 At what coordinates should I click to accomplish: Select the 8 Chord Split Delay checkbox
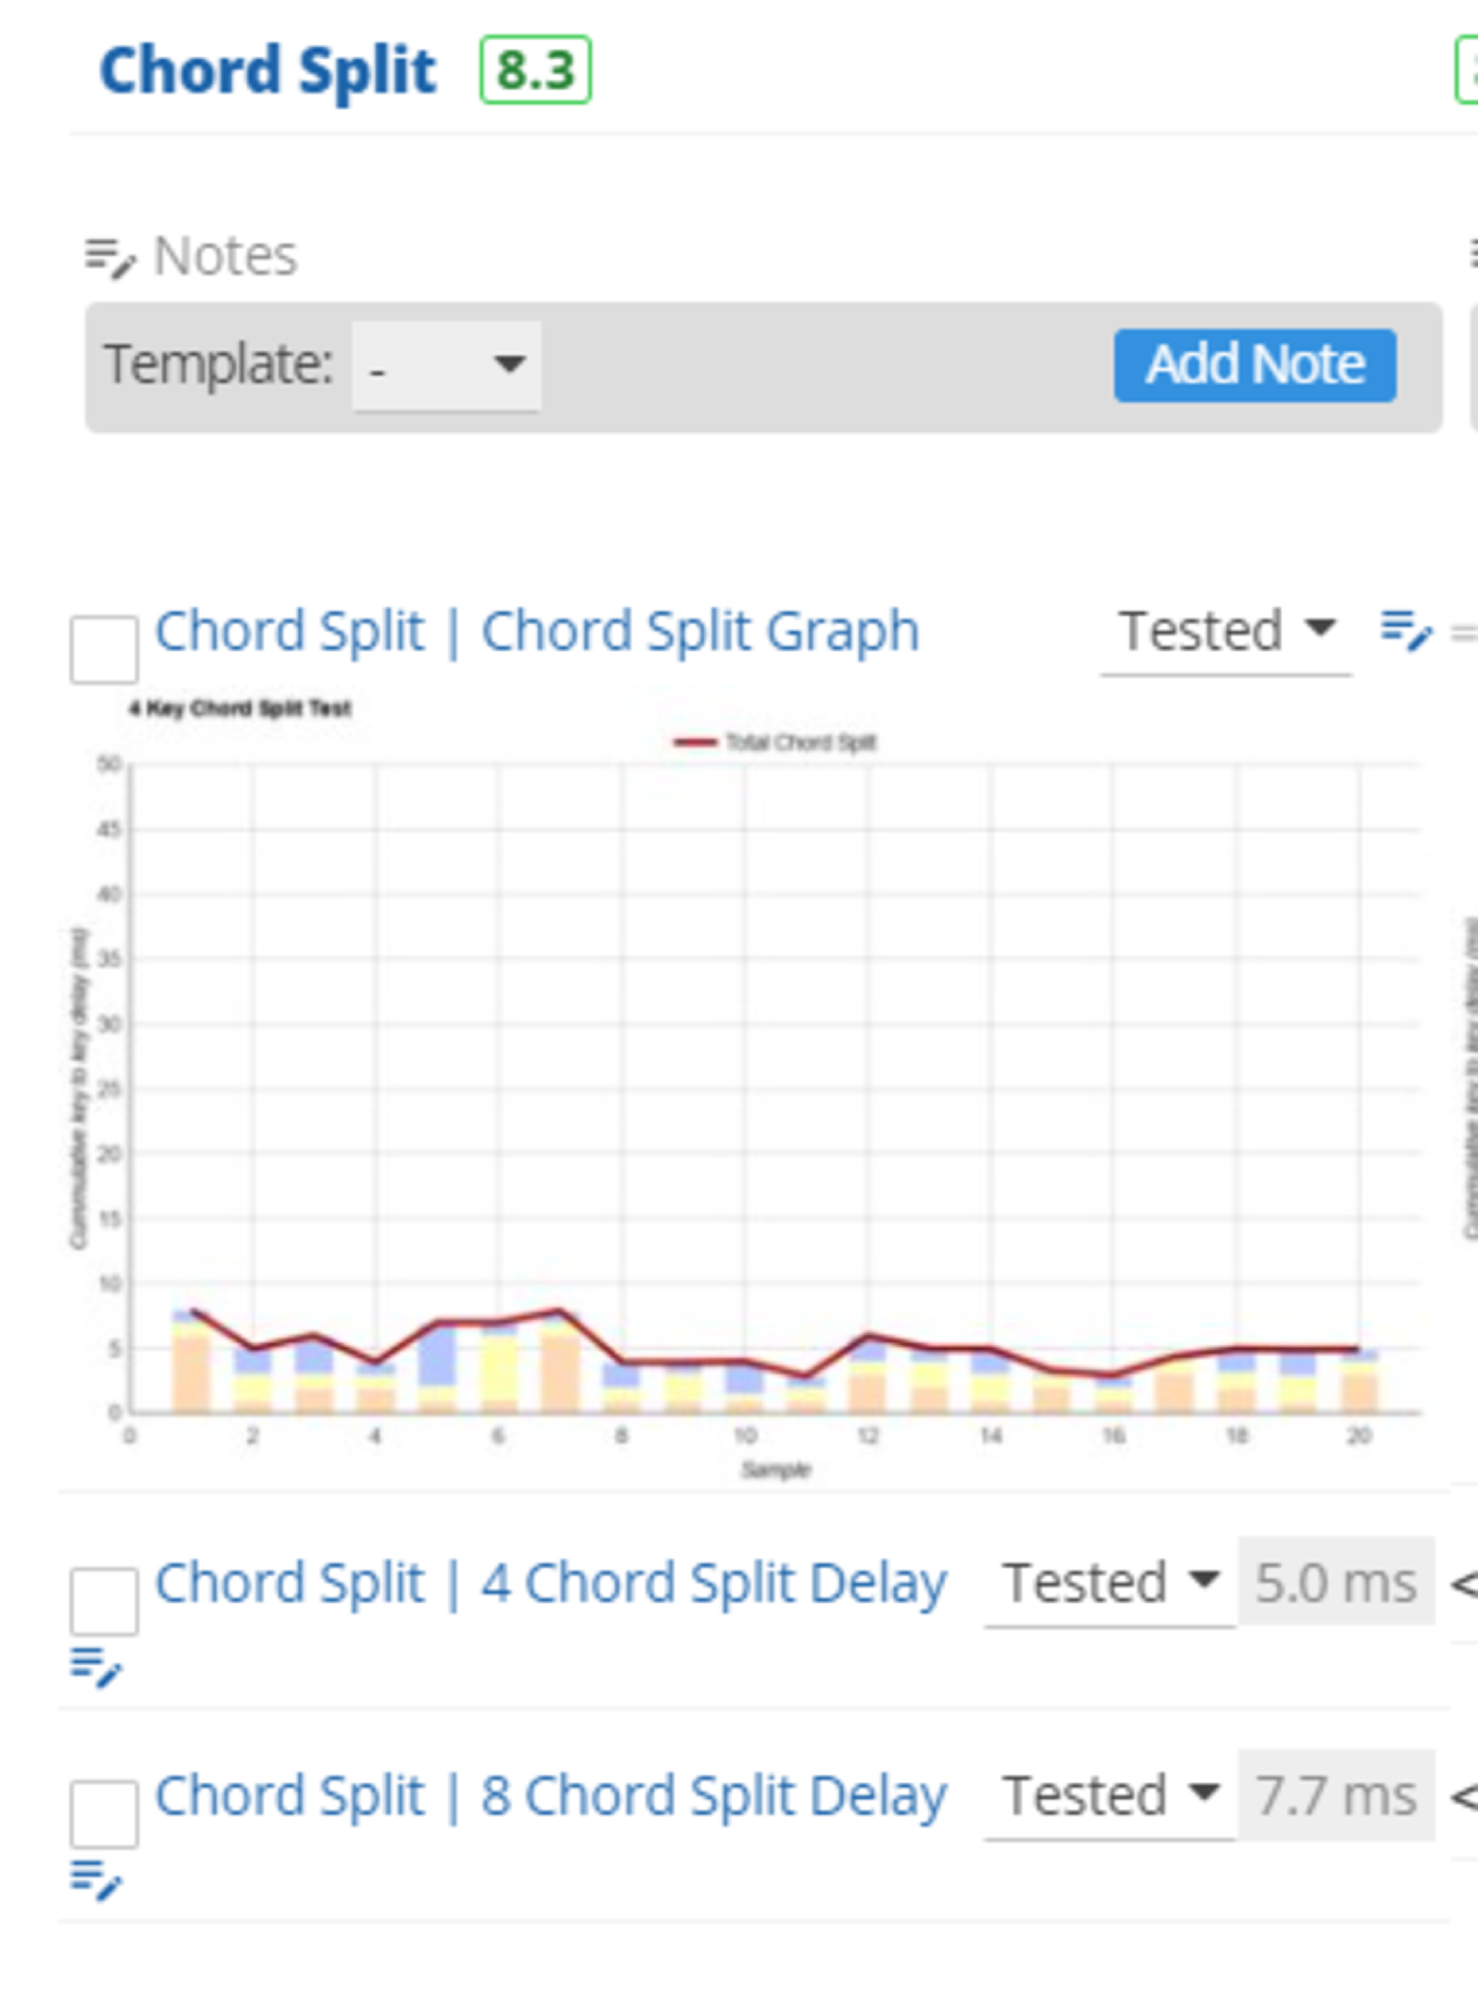[x=104, y=1814]
